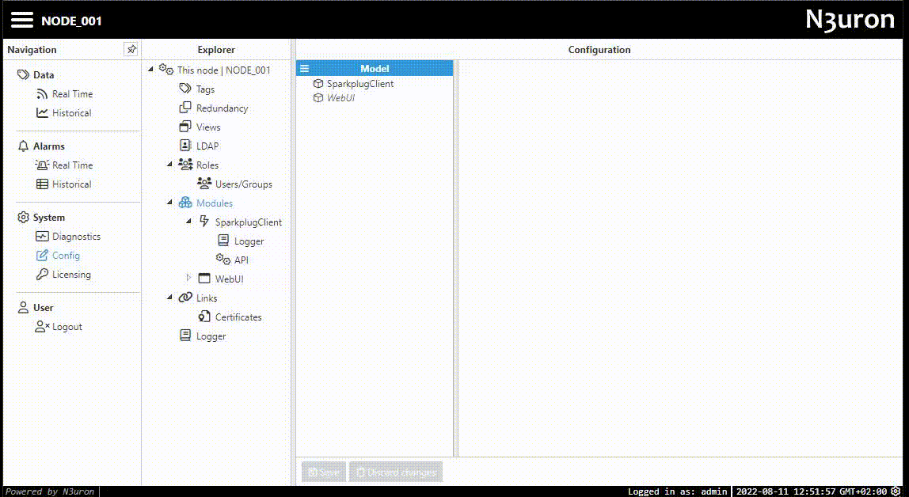Select WebUI in Explorer tree

[x=229, y=279]
